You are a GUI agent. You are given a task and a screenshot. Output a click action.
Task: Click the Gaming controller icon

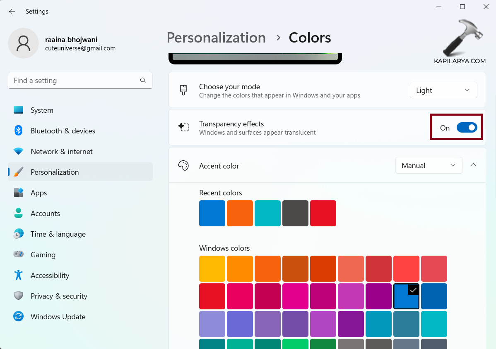(18, 255)
